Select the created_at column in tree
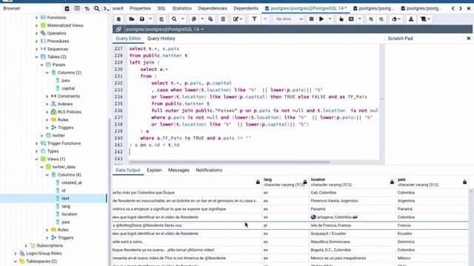This screenshot has width=474, height=266. tap(72, 183)
